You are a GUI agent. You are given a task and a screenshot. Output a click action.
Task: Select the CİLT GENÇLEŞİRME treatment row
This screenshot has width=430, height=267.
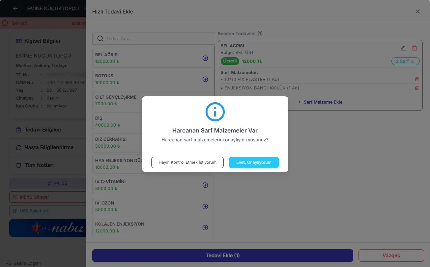153,101
